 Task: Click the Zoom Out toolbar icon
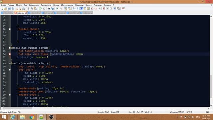point(61,9)
